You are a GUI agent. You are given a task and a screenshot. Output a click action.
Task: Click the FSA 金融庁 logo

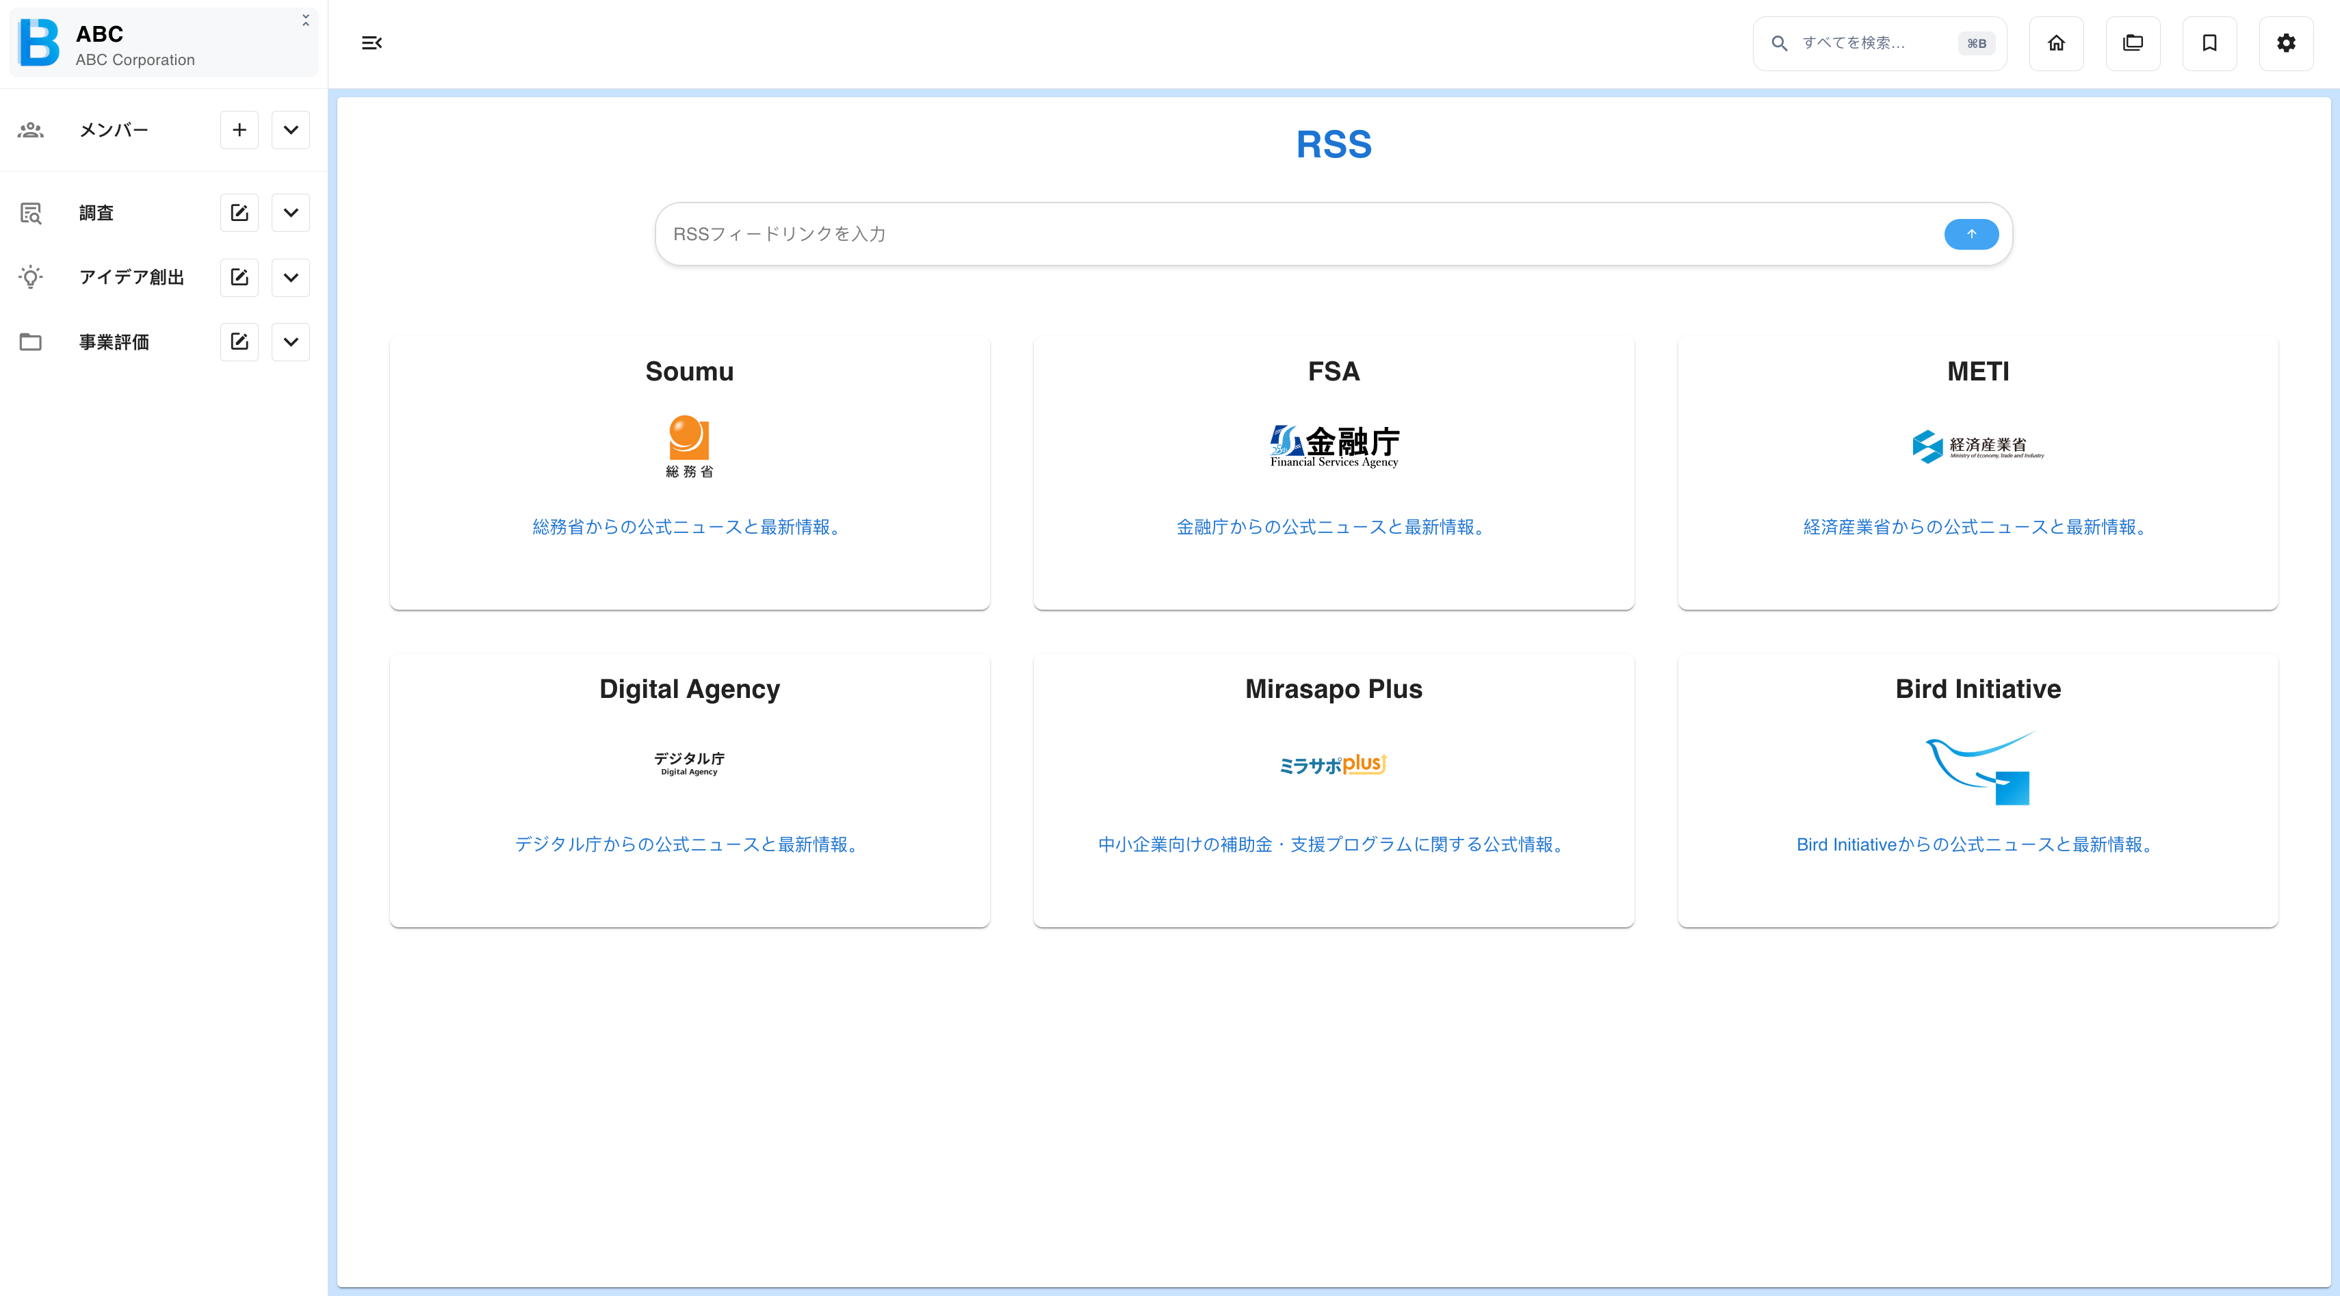tap(1334, 446)
